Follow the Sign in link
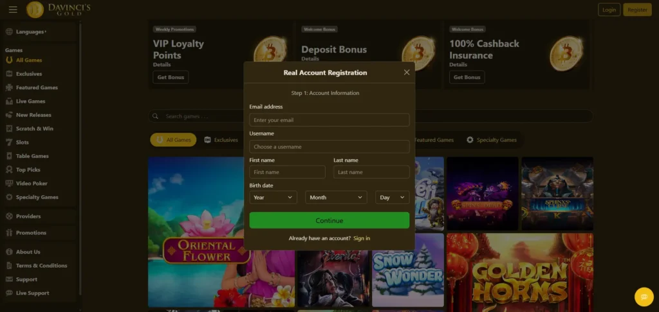 362,238
